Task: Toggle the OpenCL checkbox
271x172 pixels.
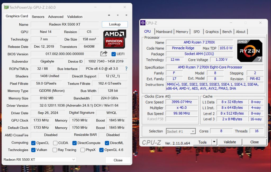Action: [33, 143]
